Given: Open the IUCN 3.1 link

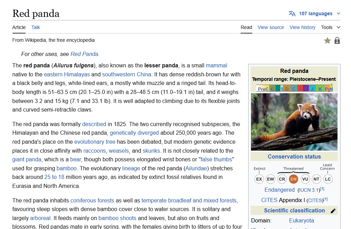Looking at the screenshot, I should pos(309,190).
